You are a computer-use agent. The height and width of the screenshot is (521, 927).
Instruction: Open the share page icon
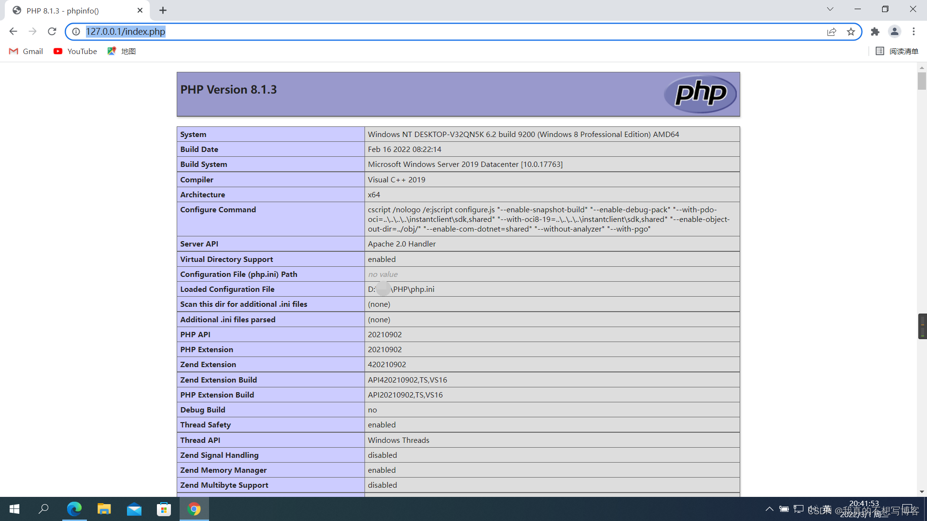831,31
